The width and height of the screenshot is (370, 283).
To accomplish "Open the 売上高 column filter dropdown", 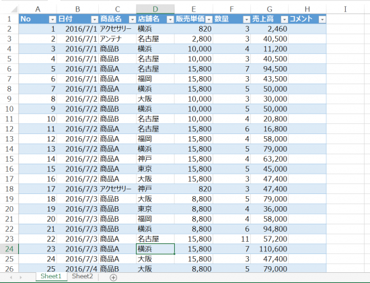I will [x=285, y=20].
